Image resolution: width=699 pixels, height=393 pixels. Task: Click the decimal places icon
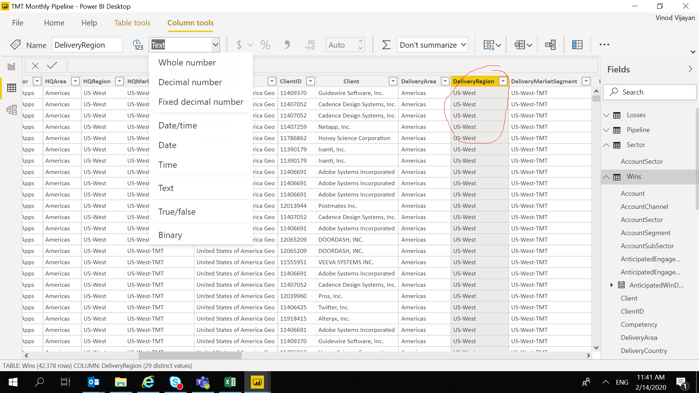(309, 45)
